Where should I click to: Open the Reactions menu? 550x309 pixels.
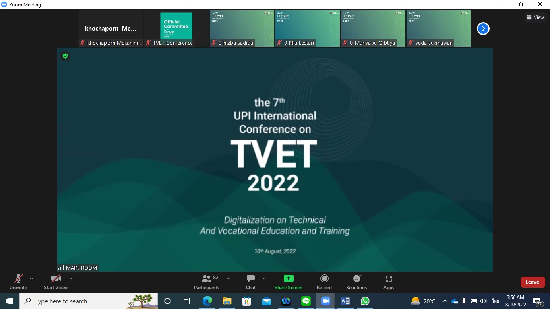356,282
